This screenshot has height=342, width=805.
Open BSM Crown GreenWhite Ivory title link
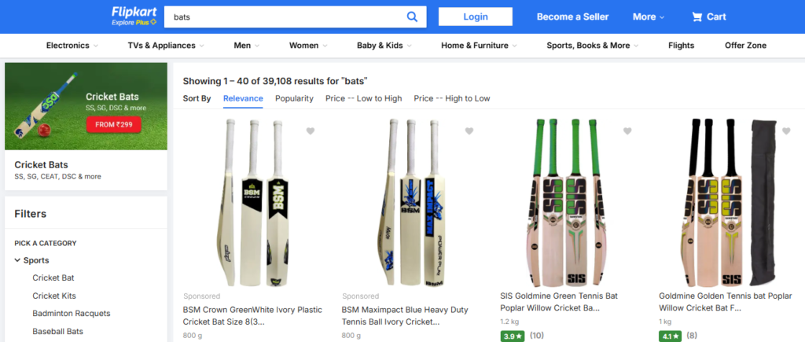click(252, 316)
